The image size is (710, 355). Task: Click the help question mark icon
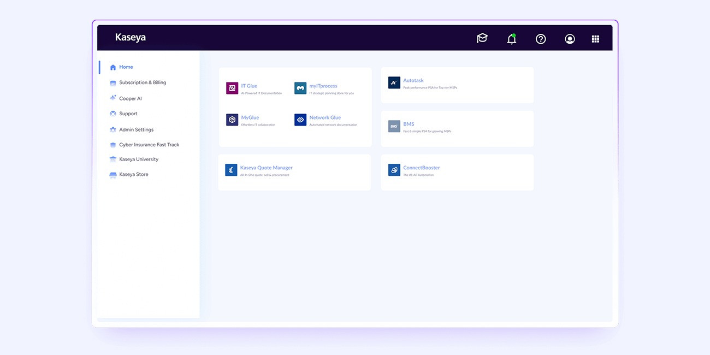coord(541,39)
